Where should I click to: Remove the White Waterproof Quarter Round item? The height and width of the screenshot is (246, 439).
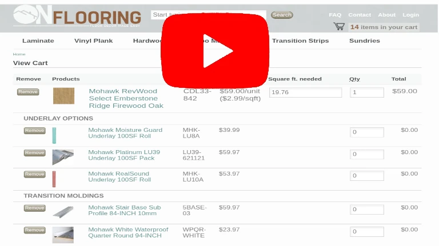34,230
